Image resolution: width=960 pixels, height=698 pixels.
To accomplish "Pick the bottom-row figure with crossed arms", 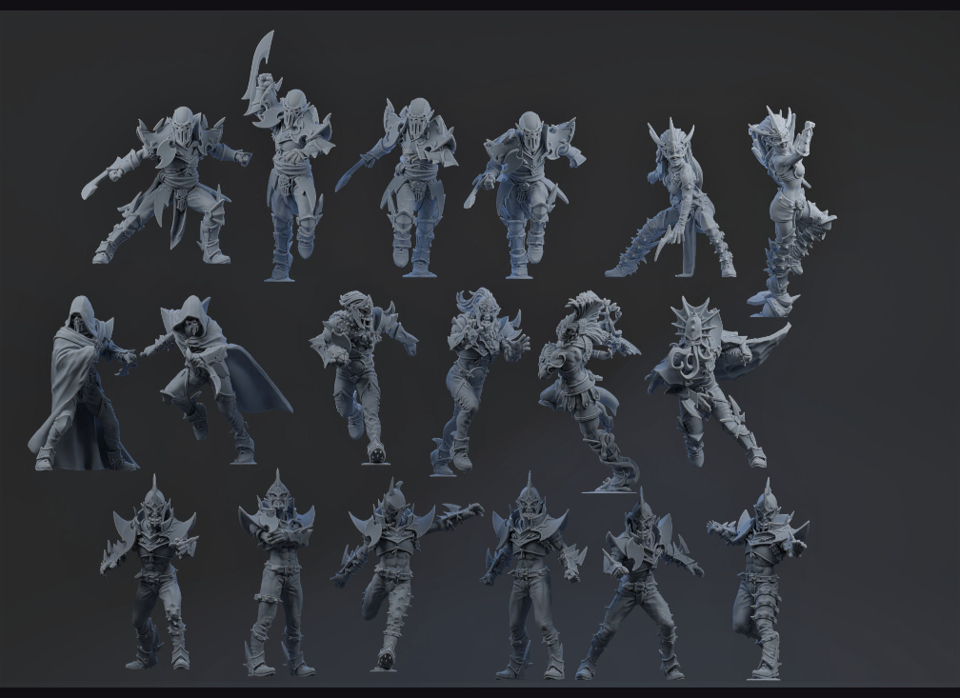I will point(277,573).
